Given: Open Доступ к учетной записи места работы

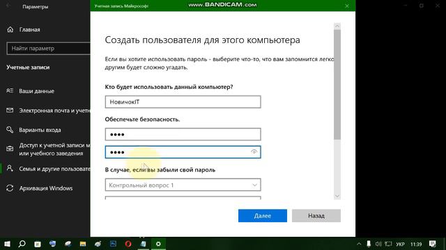Looking at the screenshot, I should click(54, 149).
